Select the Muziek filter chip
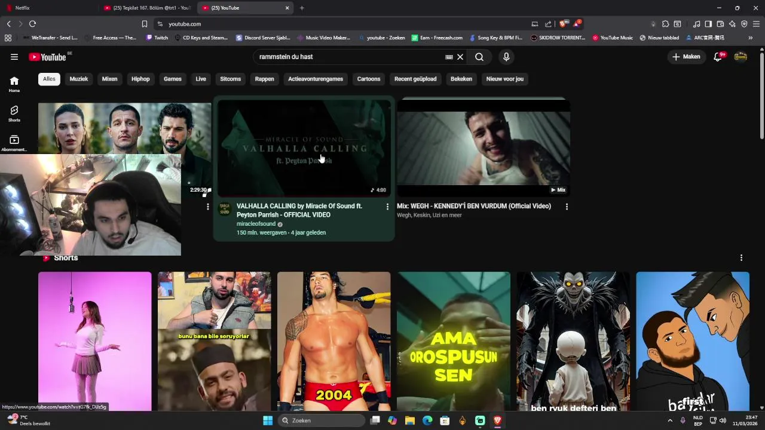Viewport: 765px width, 430px height. (79, 79)
